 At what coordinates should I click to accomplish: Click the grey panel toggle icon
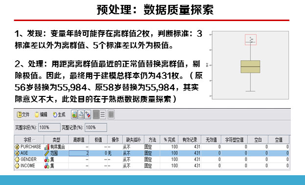[111, 115]
